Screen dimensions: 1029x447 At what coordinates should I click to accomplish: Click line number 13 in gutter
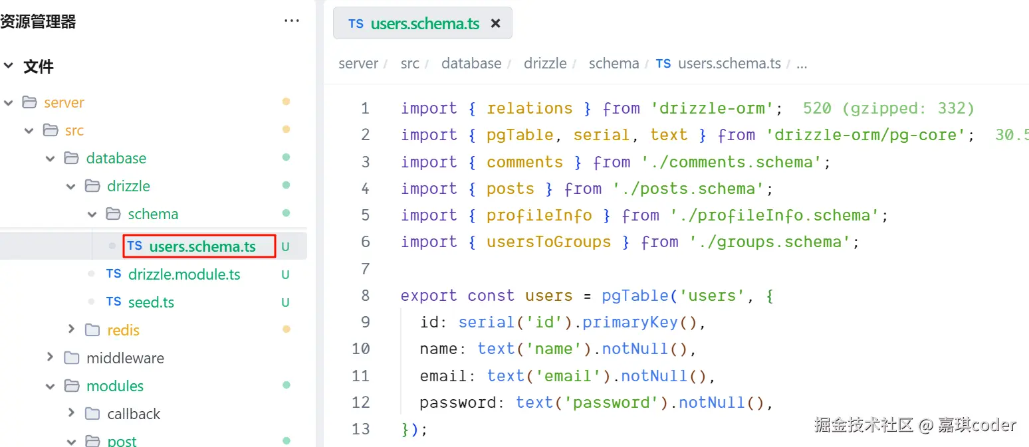361,429
